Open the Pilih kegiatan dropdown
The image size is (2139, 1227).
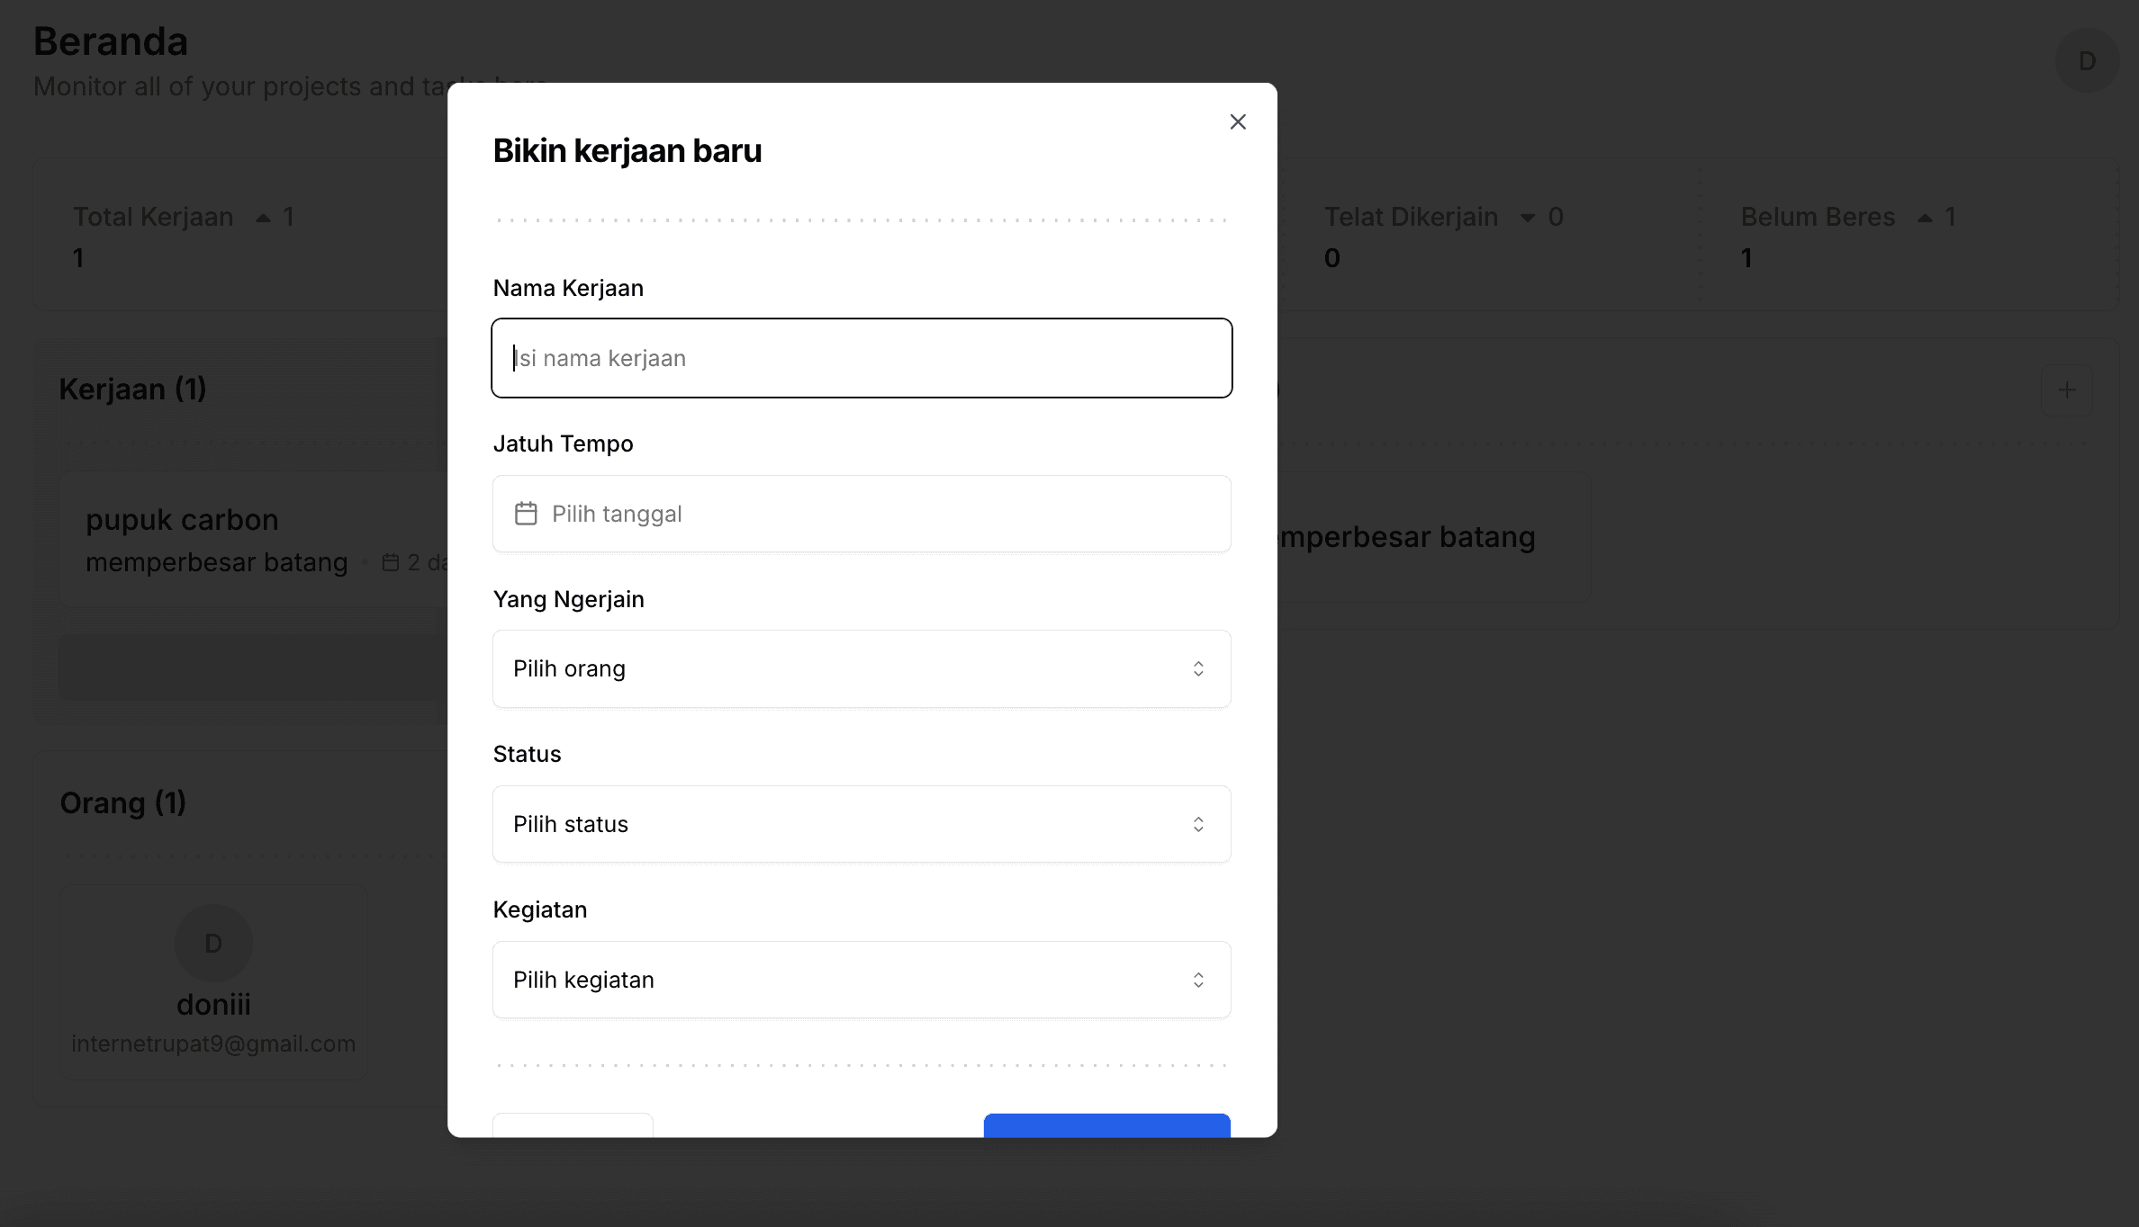[x=861, y=980]
